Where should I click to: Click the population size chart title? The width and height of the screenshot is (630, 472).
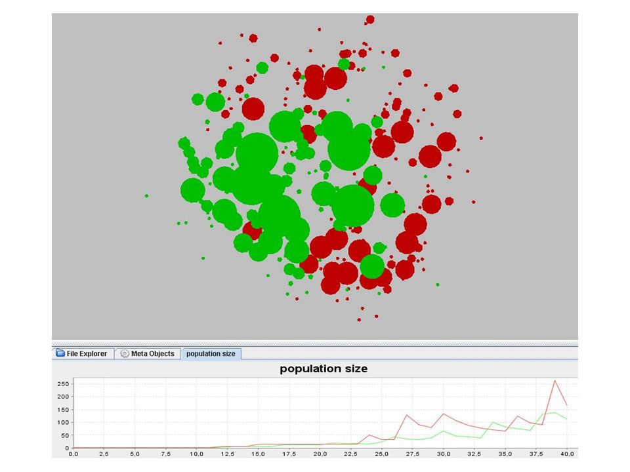324,368
